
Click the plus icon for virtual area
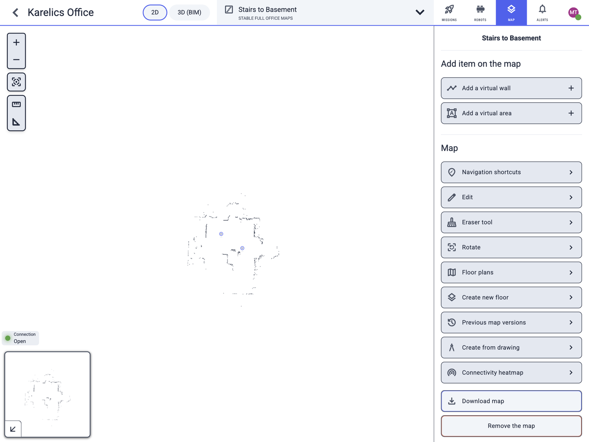coord(571,113)
